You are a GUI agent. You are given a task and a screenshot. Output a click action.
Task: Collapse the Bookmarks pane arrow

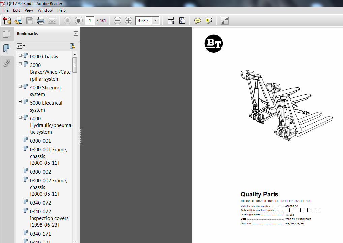[76, 33]
